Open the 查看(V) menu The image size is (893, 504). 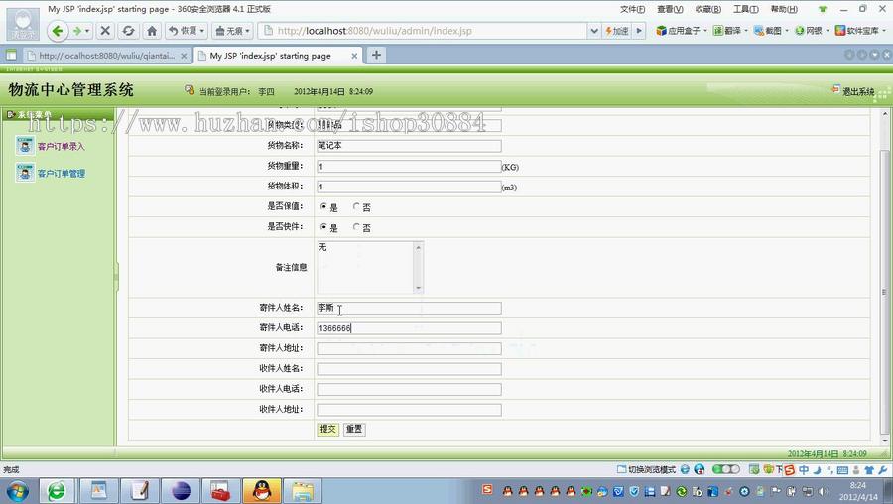coord(670,9)
